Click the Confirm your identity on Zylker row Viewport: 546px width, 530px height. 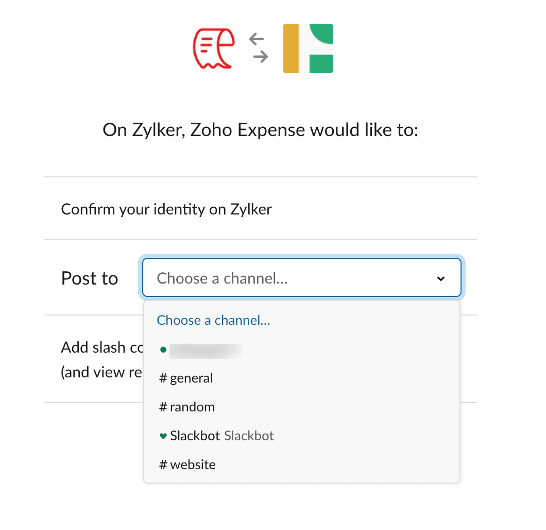(x=261, y=209)
